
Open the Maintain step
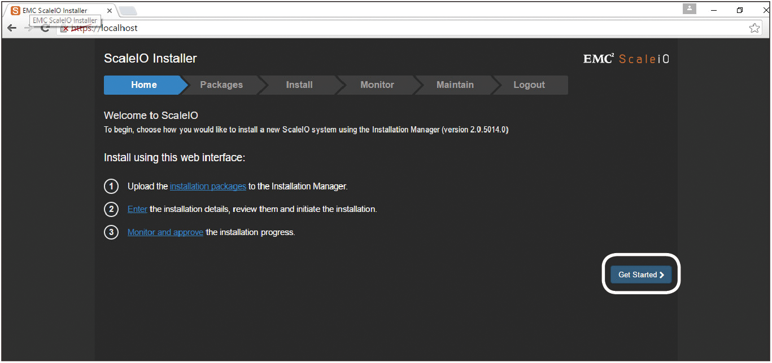(455, 85)
